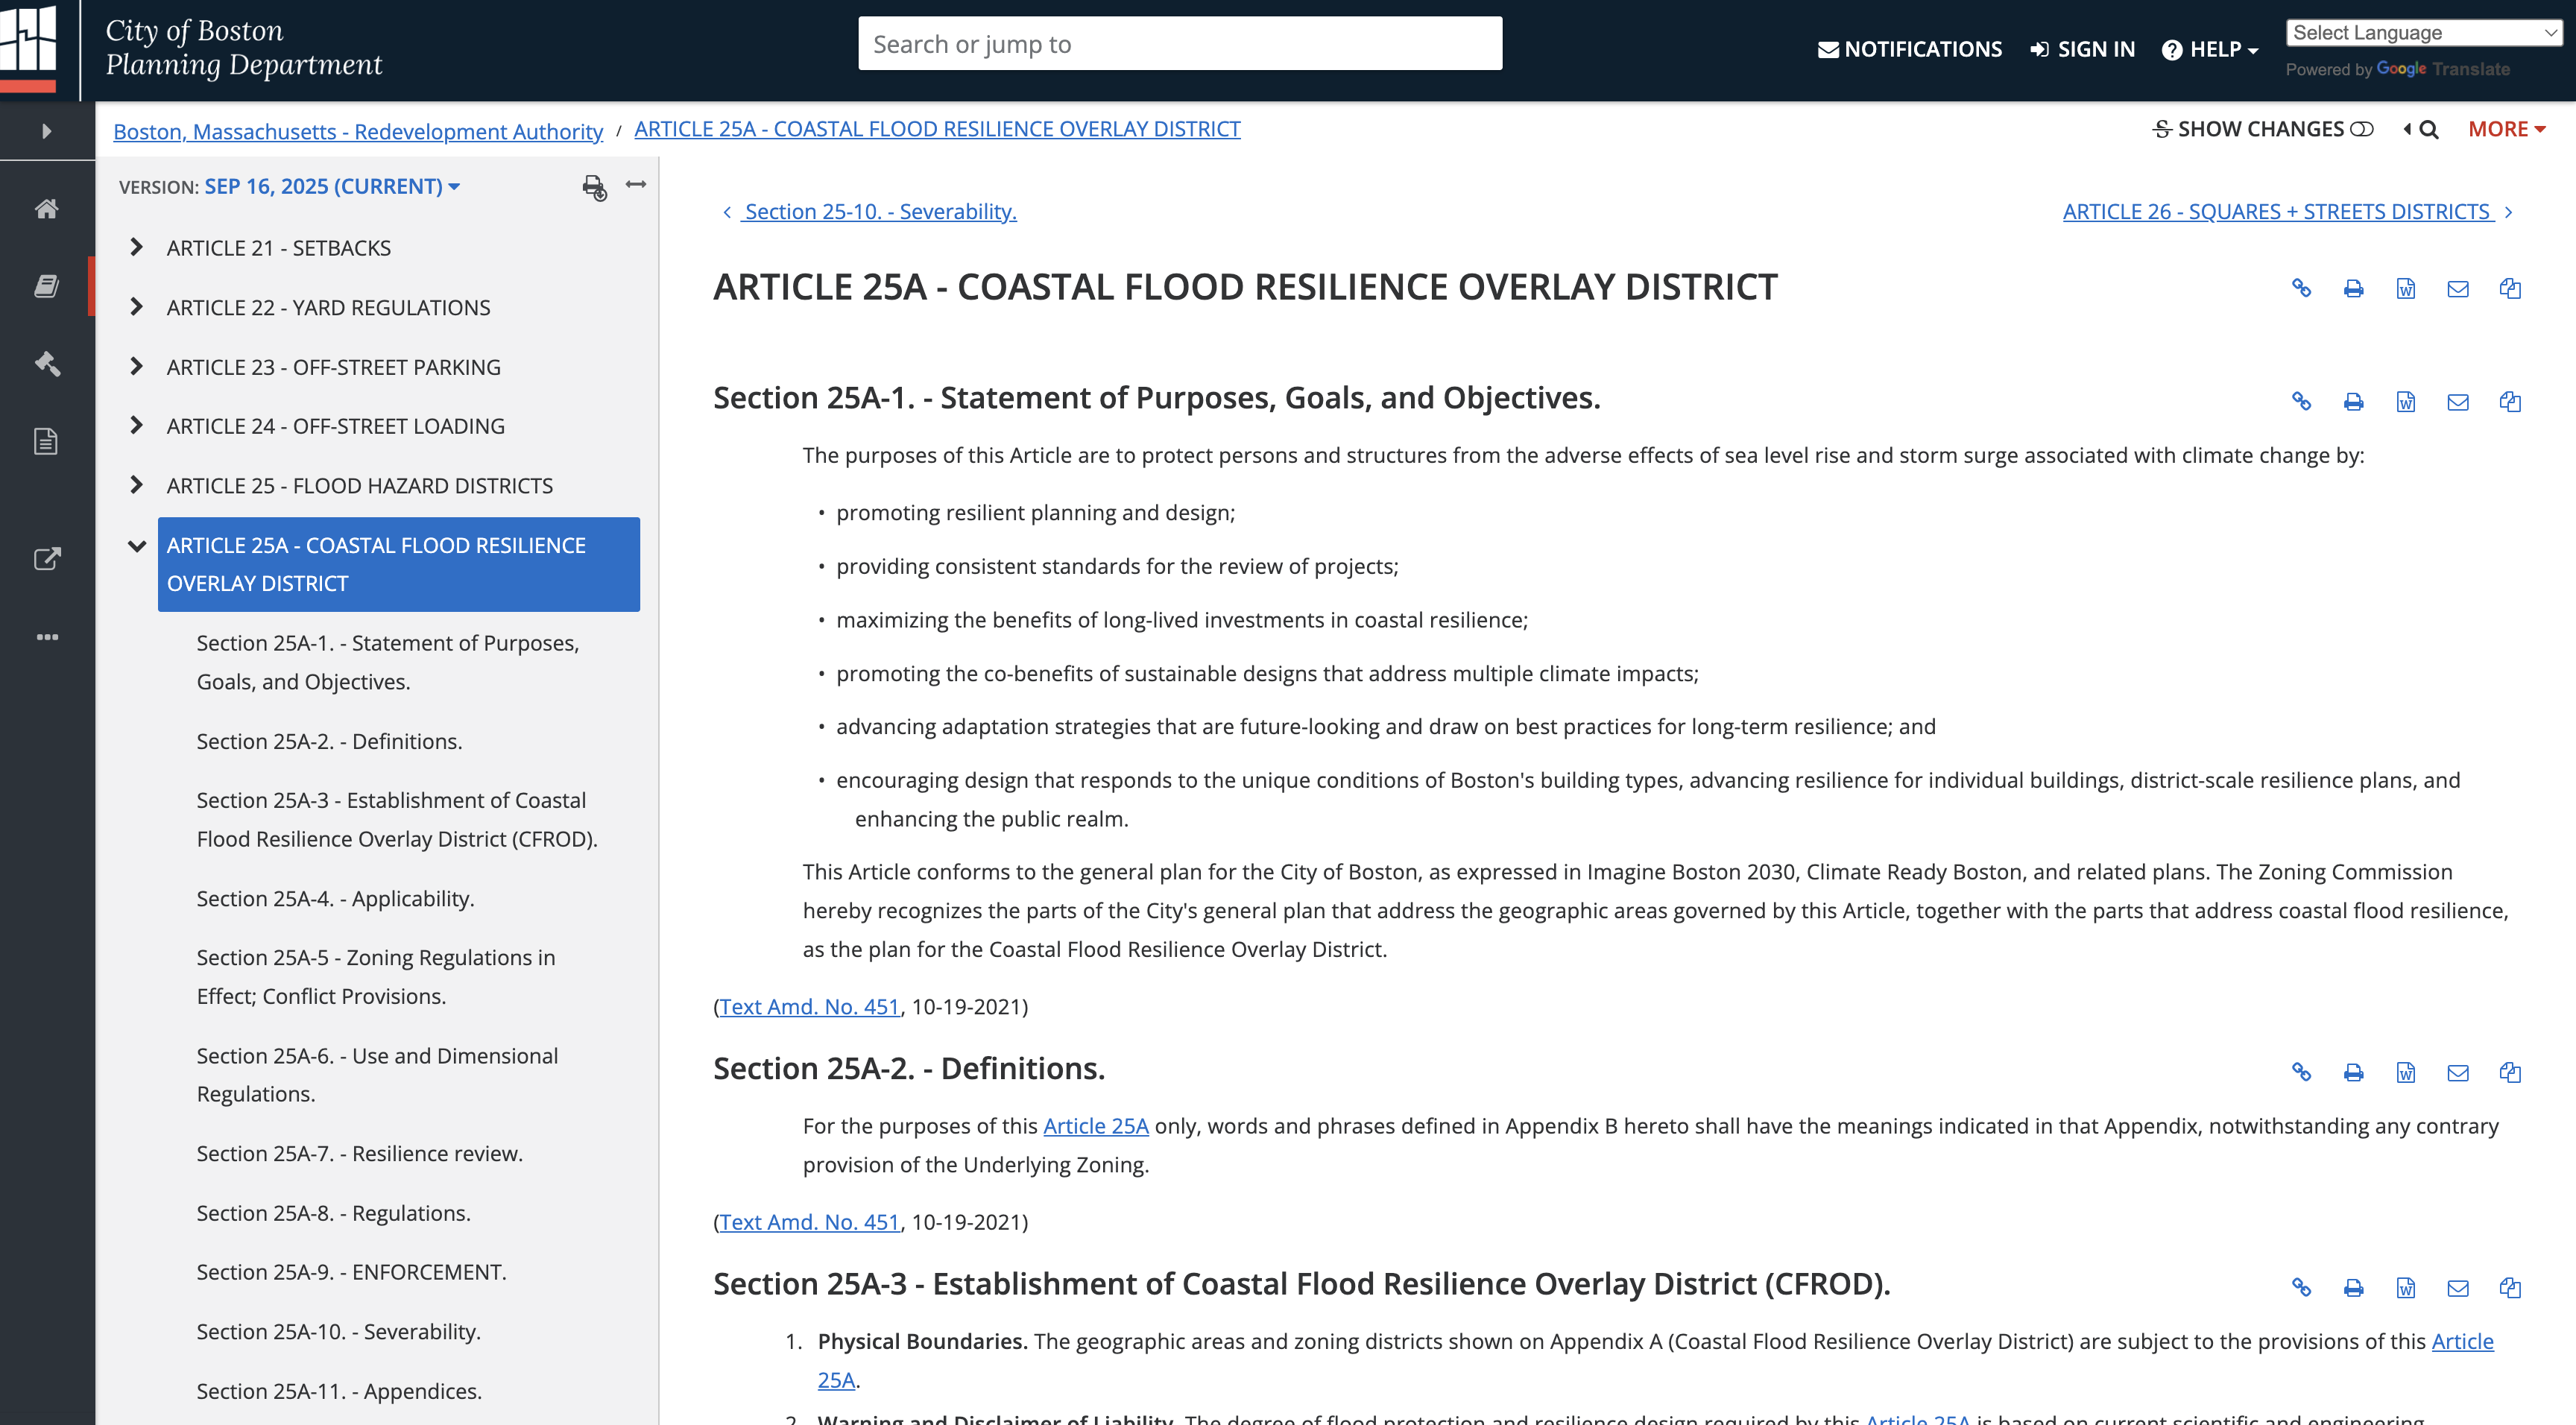The width and height of the screenshot is (2576, 1425).
Task: Open the Select Language dropdown
Action: pos(2423,32)
